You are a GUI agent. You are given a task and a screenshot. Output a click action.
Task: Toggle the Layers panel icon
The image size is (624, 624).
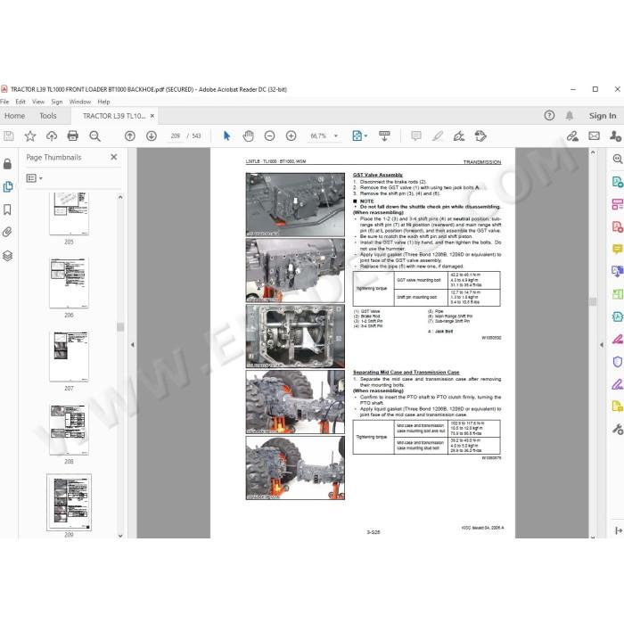pyautogui.click(x=7, y=256)
